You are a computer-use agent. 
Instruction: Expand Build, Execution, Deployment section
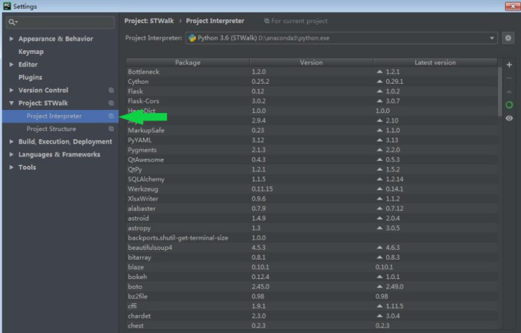coord(11,141)
